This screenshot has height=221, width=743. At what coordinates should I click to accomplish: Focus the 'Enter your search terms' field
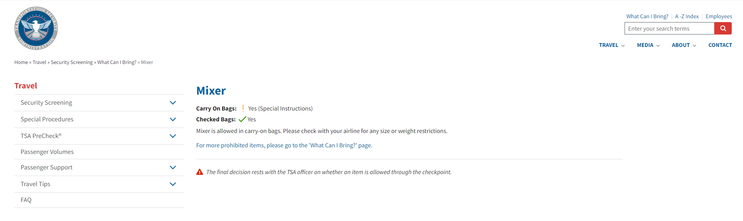[x=669, y=29]
